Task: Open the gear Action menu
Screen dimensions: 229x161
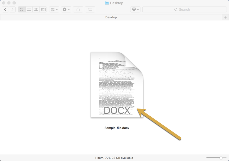Action: click(66, 9)
